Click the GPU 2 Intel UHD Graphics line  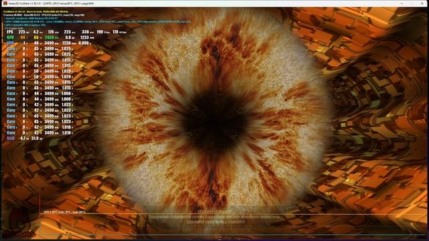tap(25, 25)
